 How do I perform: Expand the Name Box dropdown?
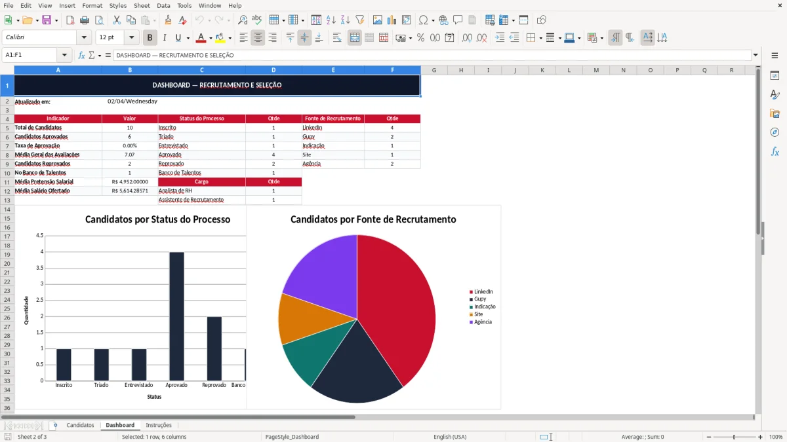point(64,56)
